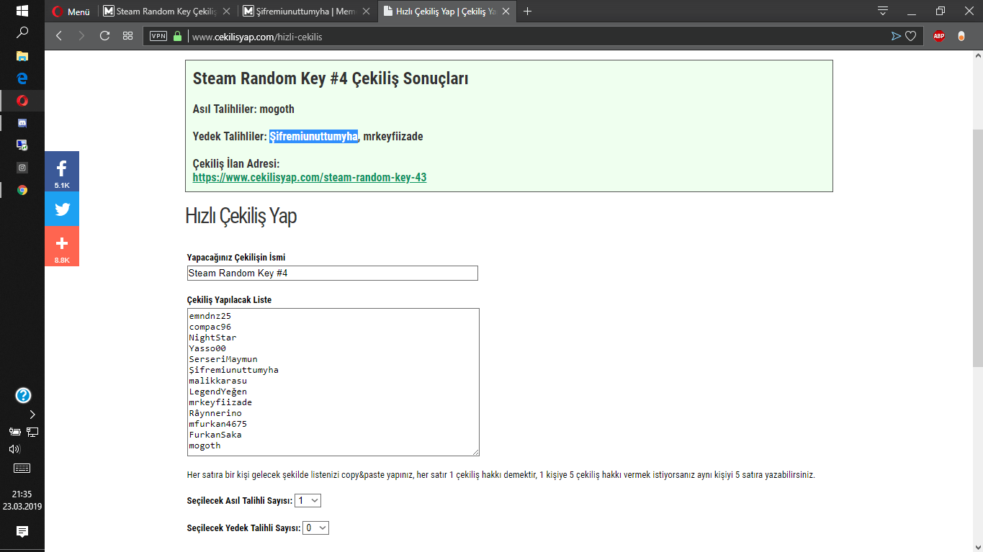Open File Explorer from the taskbar
This screenshot has height=552, width=983.
pos(22,55)
